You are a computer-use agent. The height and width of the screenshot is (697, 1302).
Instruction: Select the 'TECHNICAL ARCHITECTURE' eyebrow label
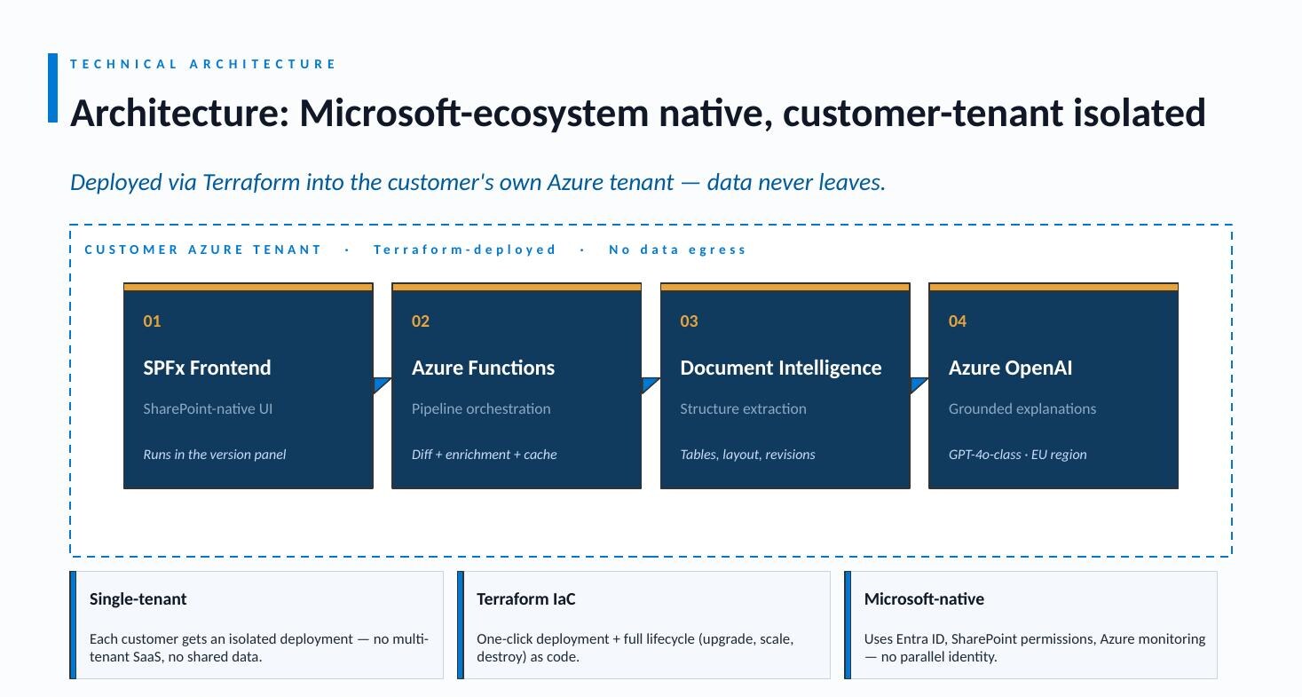[203, 64]
